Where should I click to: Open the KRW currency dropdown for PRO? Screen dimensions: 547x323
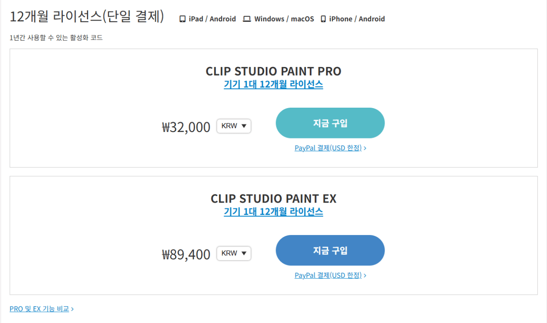233,126
